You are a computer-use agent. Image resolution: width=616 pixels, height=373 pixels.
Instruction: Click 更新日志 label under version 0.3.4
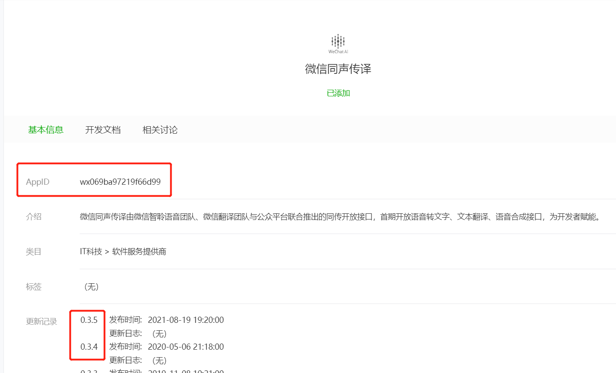click(x=125, y=360)
